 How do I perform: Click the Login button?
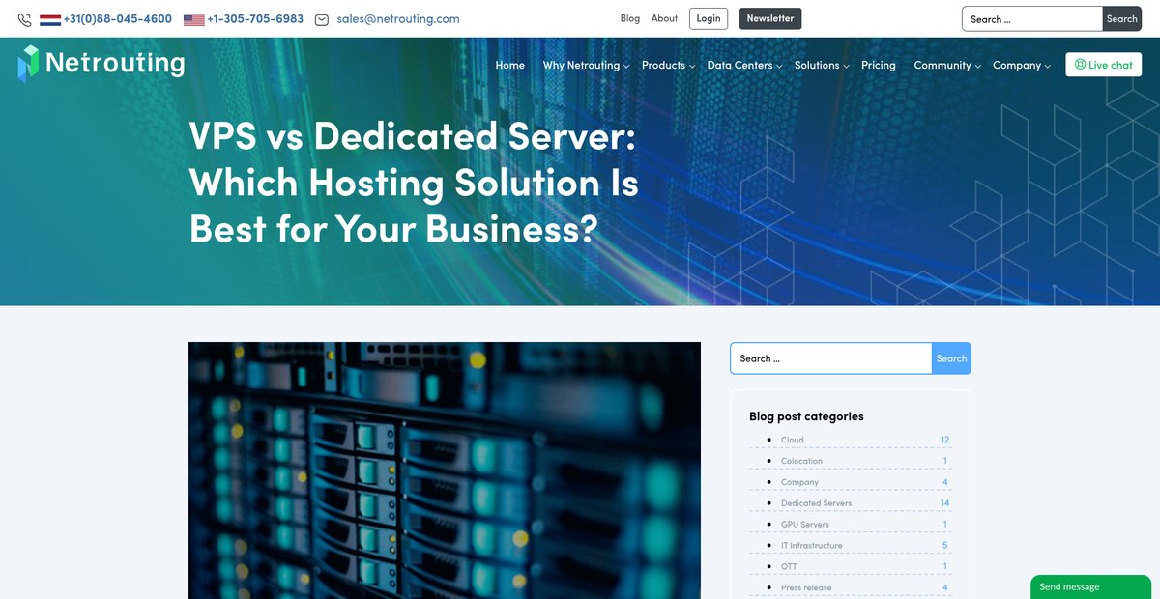[x=709, y=18]
